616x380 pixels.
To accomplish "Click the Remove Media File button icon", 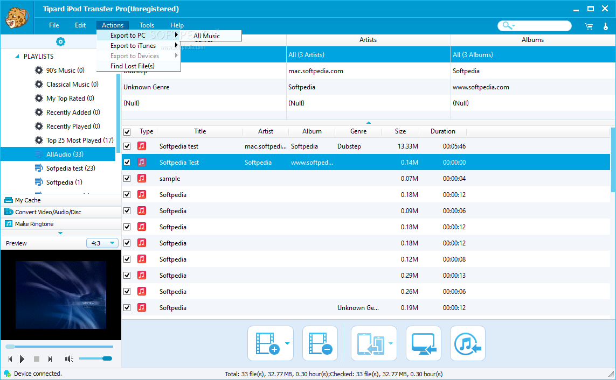I will (x=320, y=343).
